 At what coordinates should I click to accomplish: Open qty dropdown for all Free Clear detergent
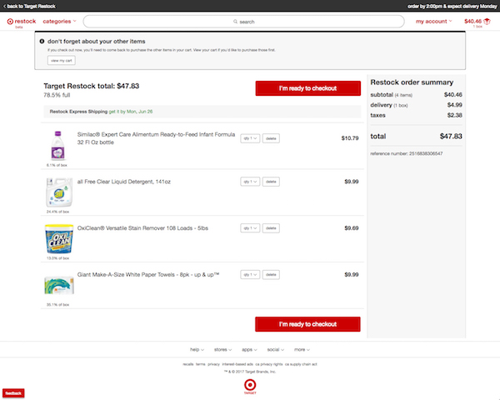point(250,182)
